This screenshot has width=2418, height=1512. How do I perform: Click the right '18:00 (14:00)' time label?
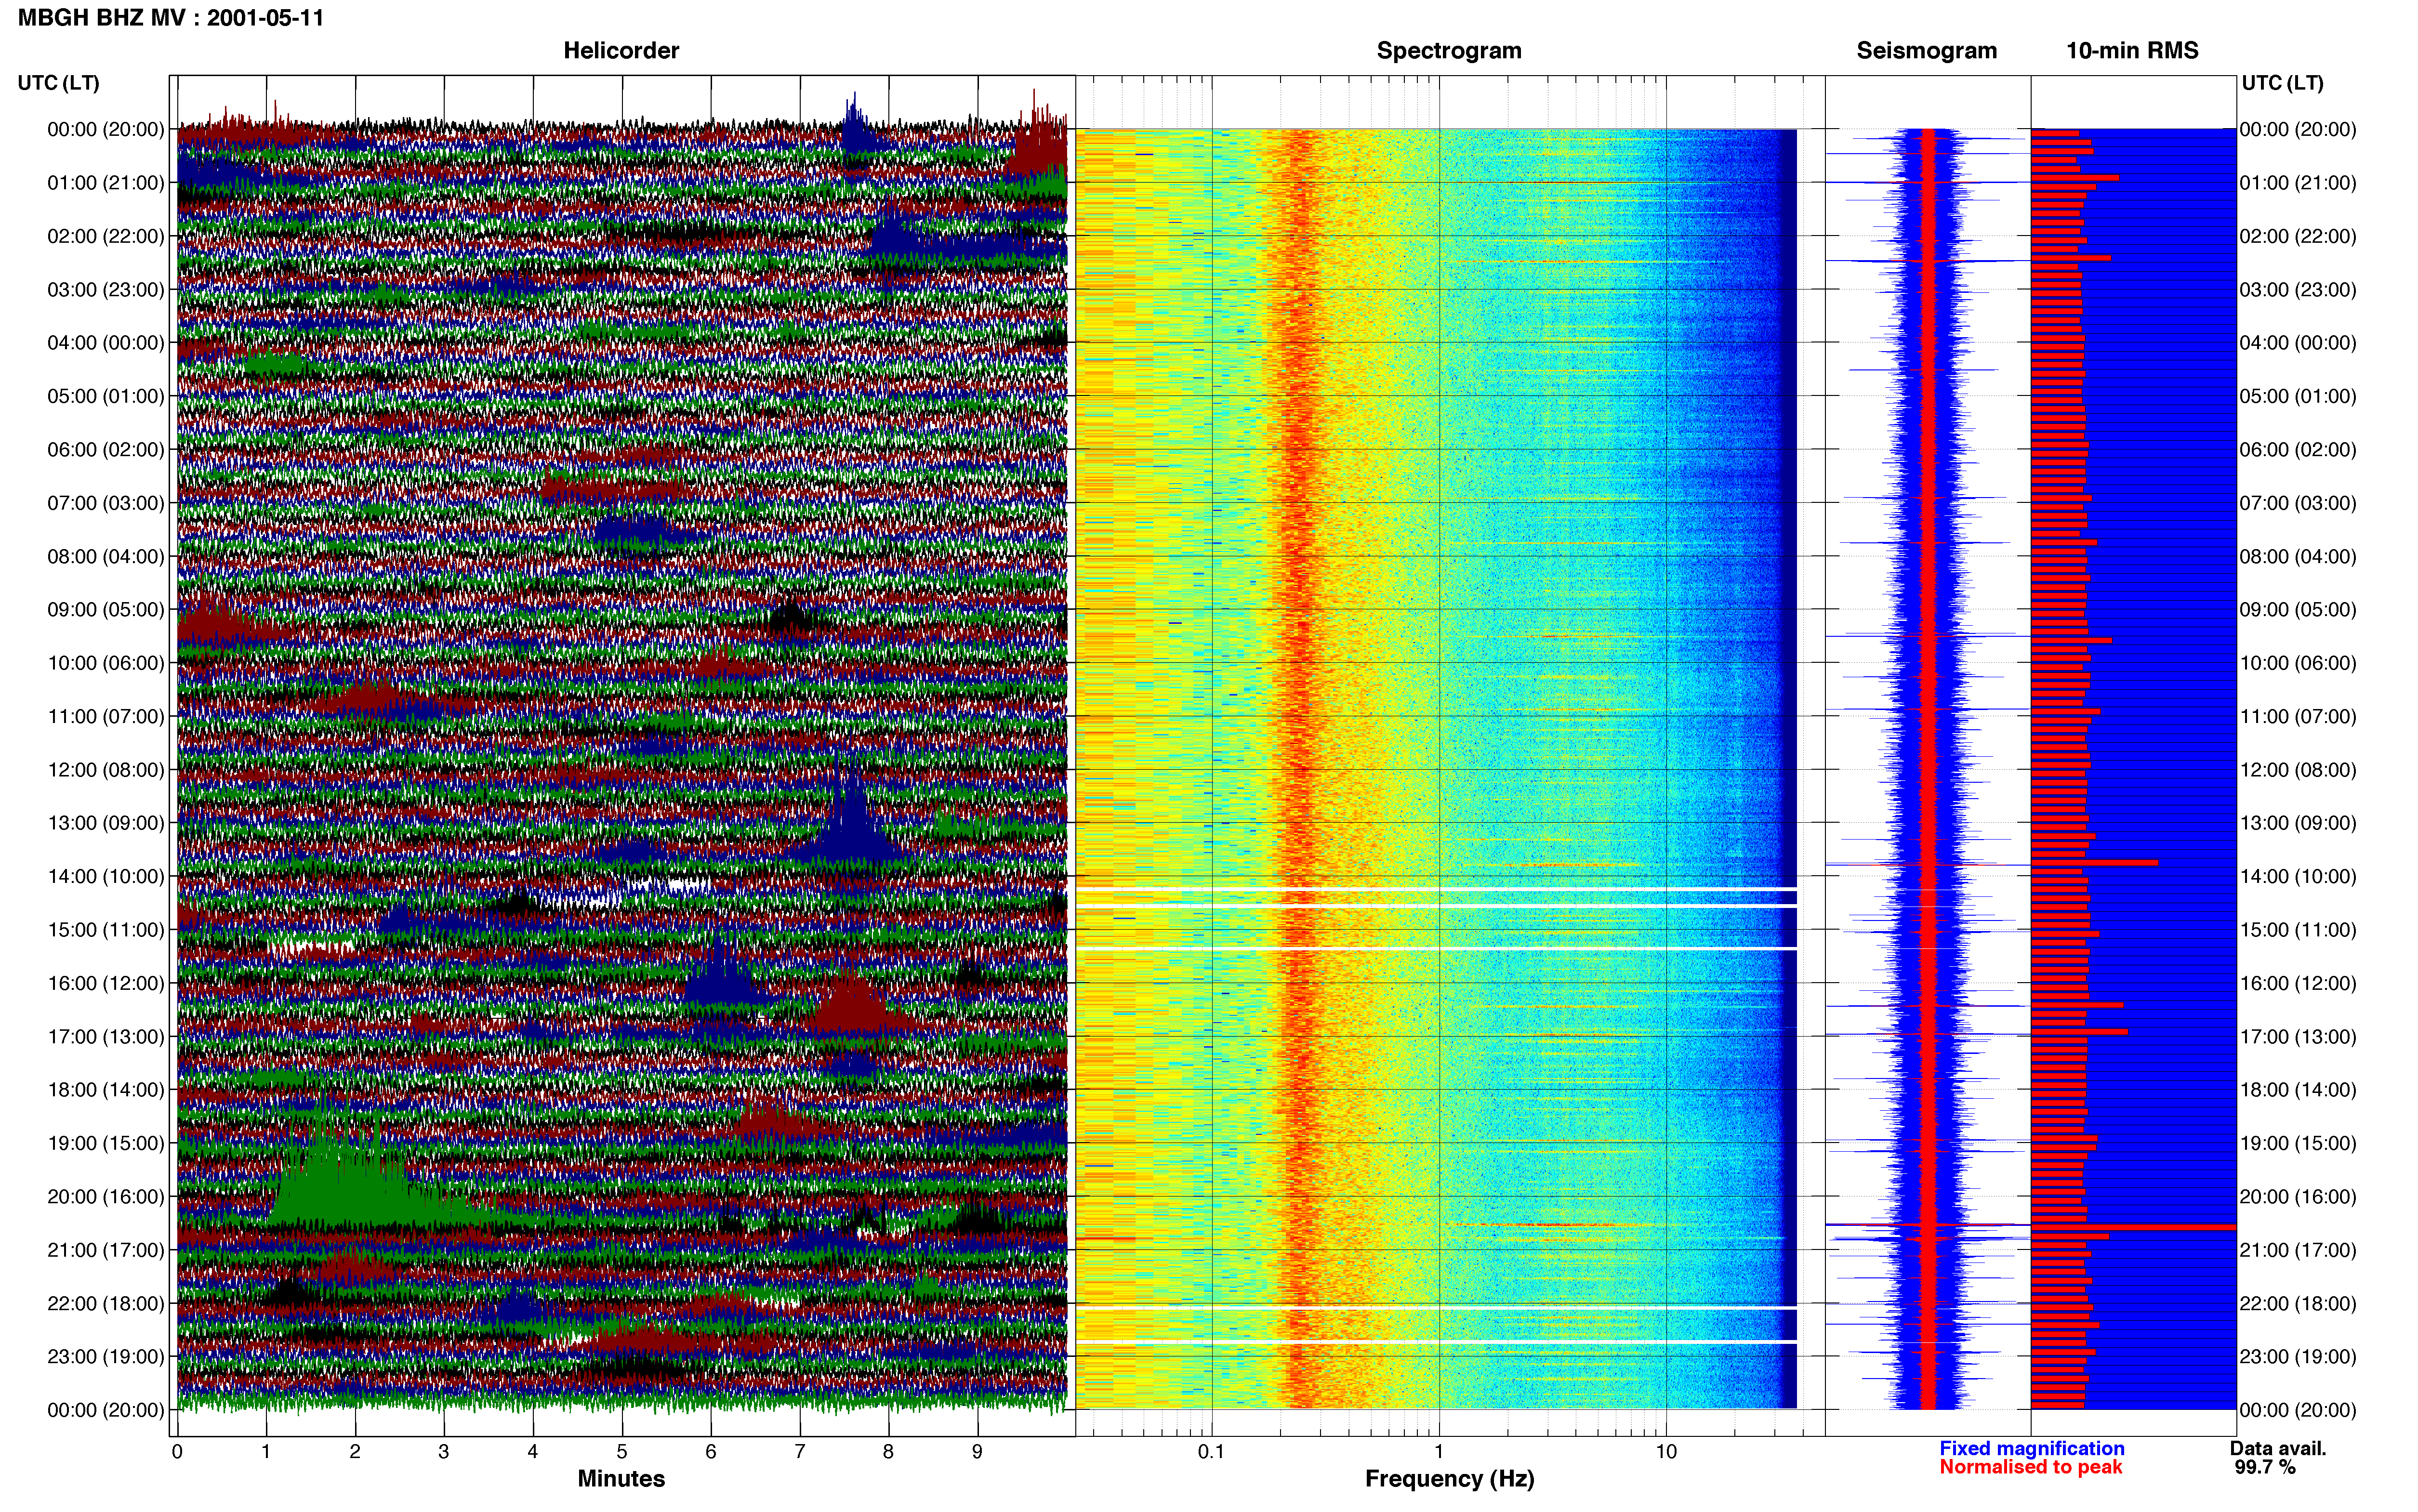coord(2298,1090)
